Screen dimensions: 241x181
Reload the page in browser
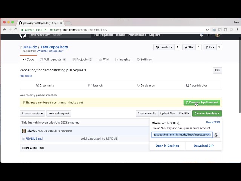[x=16, y=30]
